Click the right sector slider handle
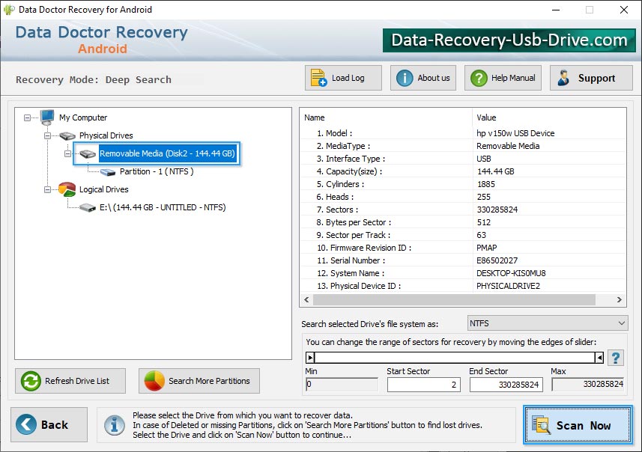Image resolution: width=642 pixels, height=452 pixels. 599,358
